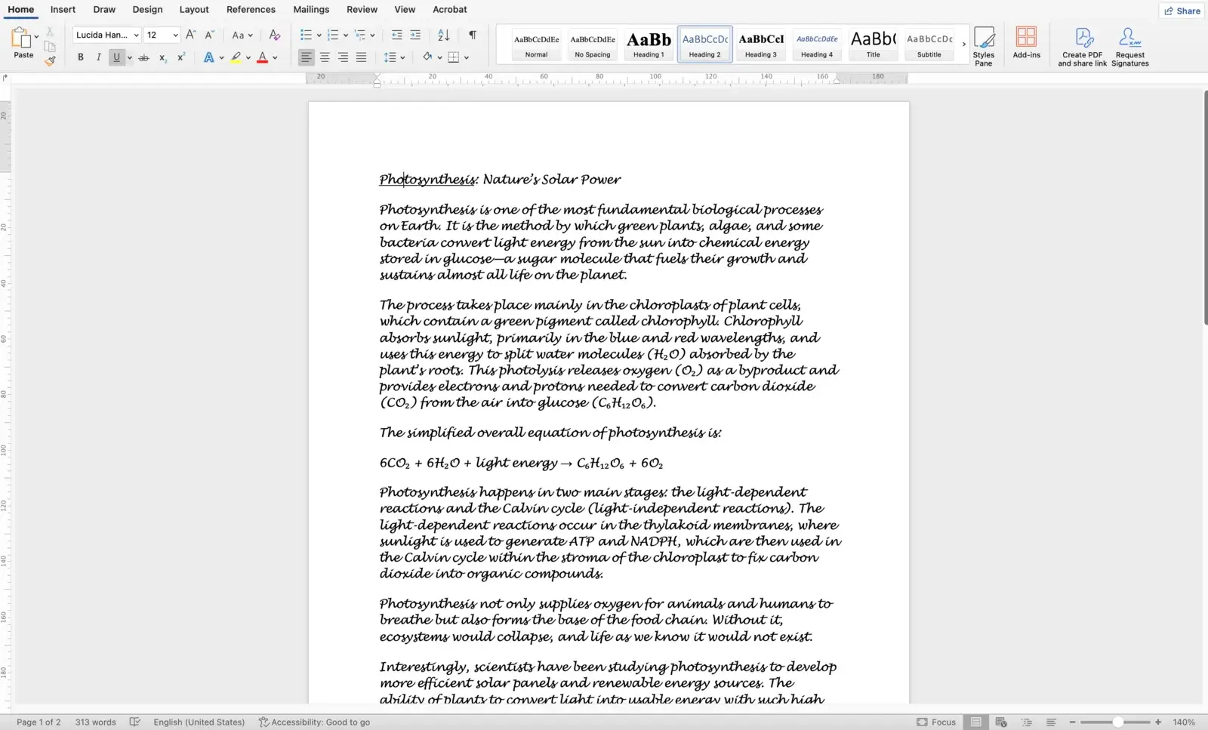Enable Focus mode
The image size is (1208, 730).
click(x=936, y=722)
